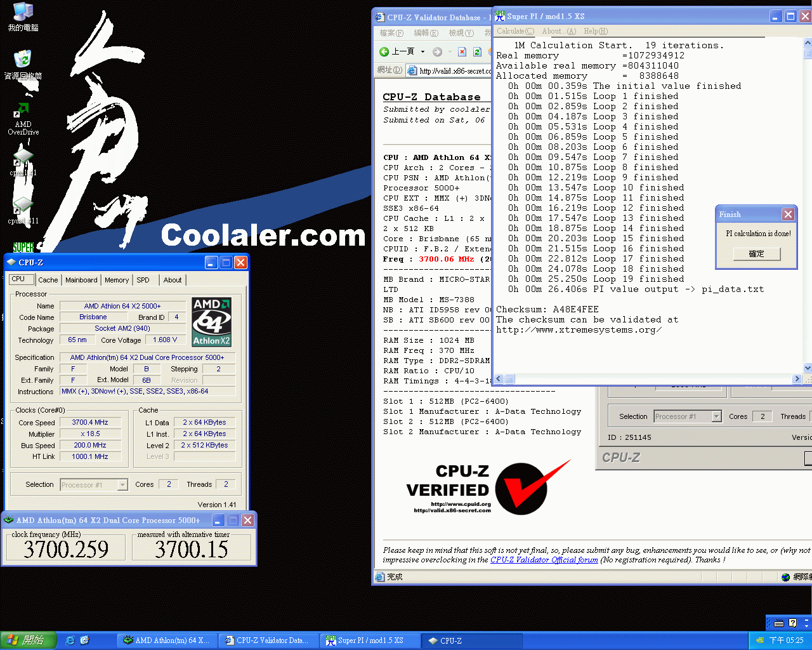
Task: Click the 開始 Start button
Action: 29,640
